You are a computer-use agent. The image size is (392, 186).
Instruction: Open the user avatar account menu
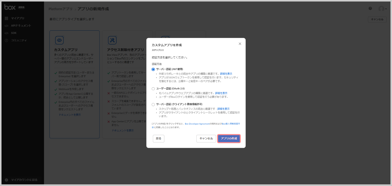pos(383,9)
